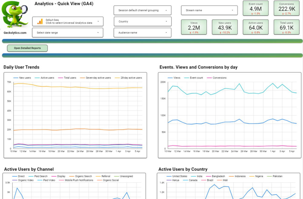Image resolution: width=303 pixels, height=199 pixels.
Task: Toggle Total users legend in Daily User Trends
Action: [67, 78]
